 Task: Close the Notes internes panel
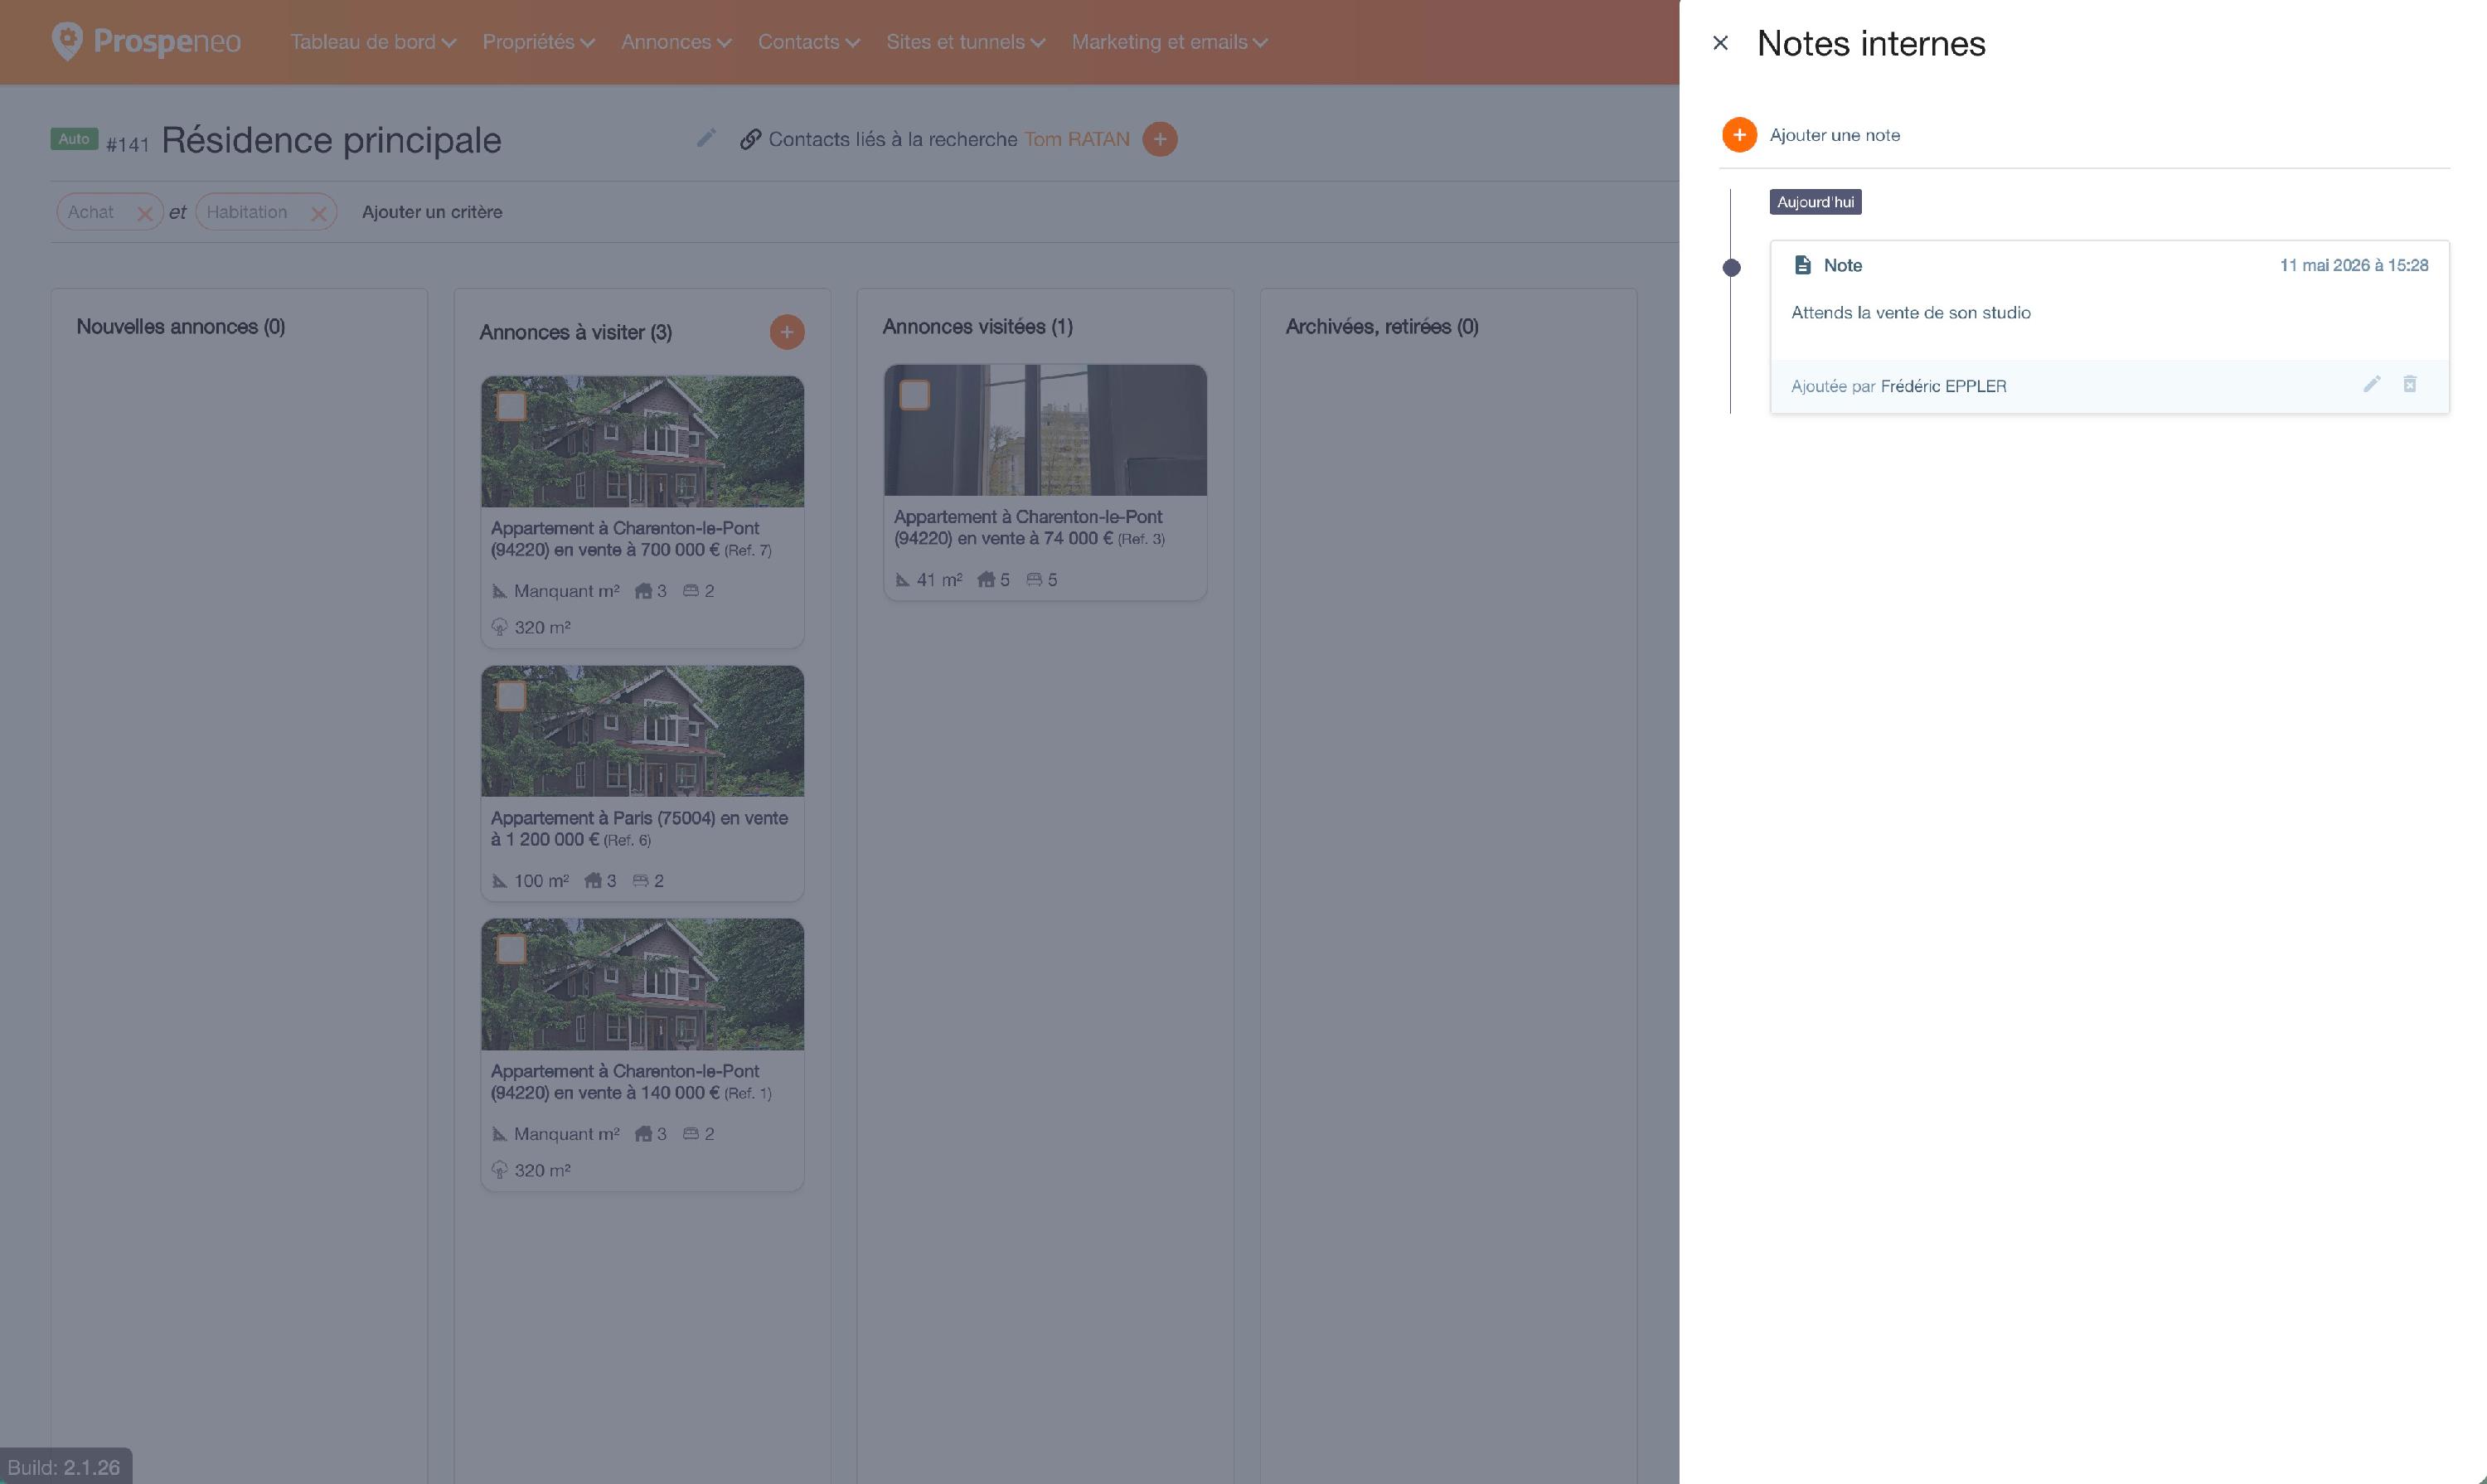(x=1720, y=43)
